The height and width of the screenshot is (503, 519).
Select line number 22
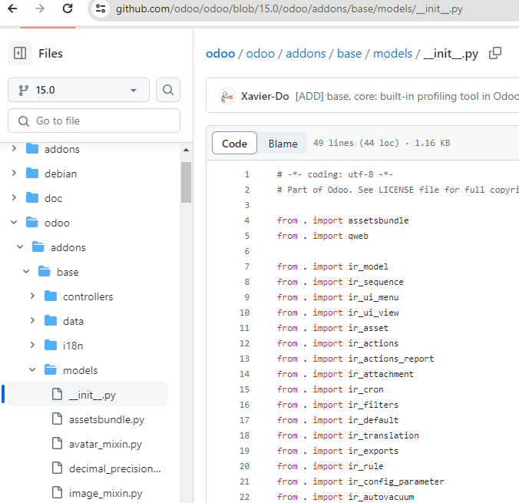coord(244,497)
